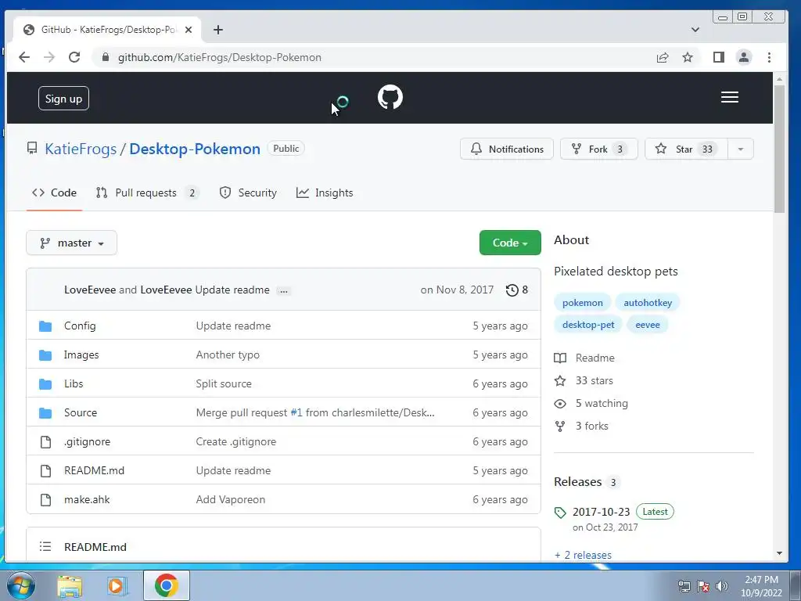Switch to the Pull requests tab
This screenshot has height=601, width=801.
coord(147,193)
